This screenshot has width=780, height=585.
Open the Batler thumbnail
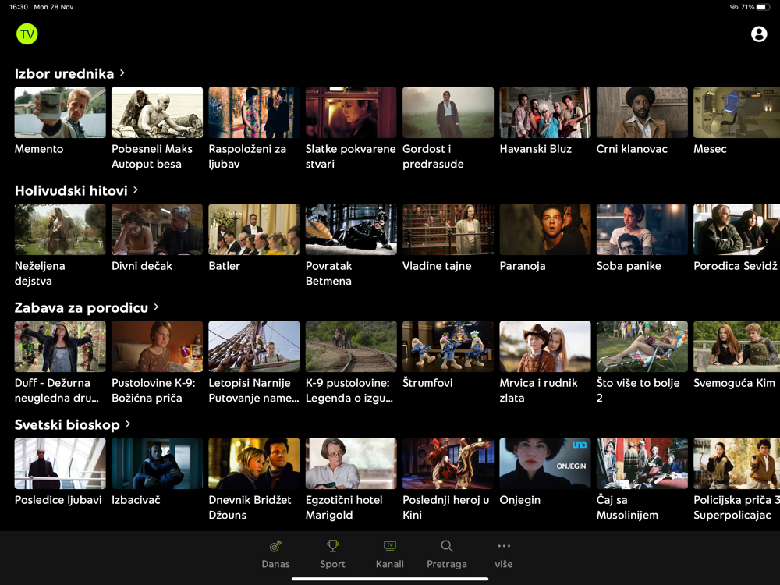tap(254, 229)
